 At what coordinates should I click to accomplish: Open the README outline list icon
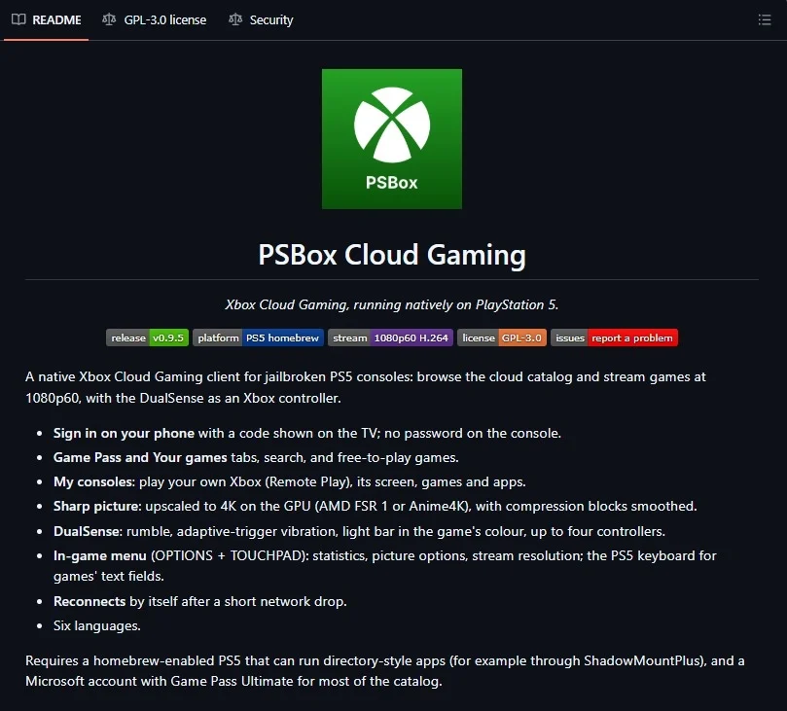765,19
